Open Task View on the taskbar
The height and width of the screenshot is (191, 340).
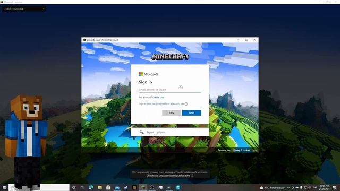(82, 187)
